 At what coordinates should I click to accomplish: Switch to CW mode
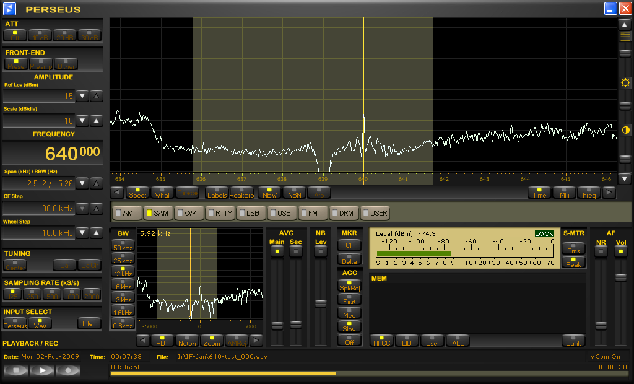coord(189,213)
